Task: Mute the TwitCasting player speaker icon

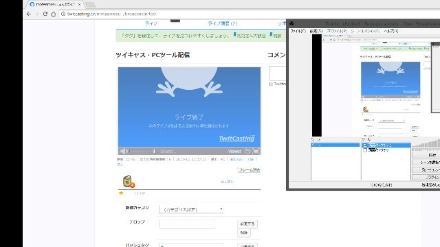Action: (124, 151)
